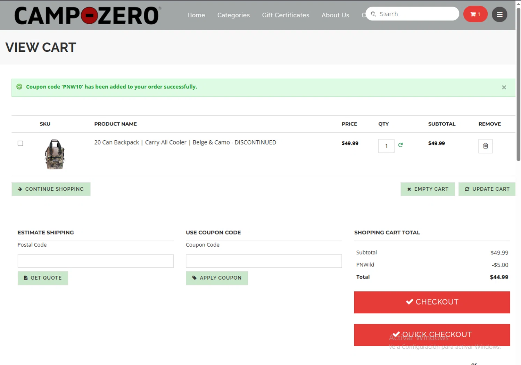The height and width of the screenshot is (365, 521).
Task: Click the red Checkout button
Action: pyautogui.click(x=432, y=302)
